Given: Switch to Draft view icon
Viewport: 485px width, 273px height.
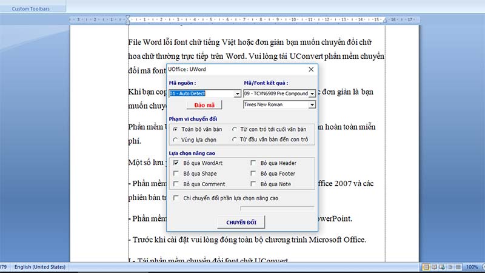Looking at the screenshot, I should [x=458, y=267].
